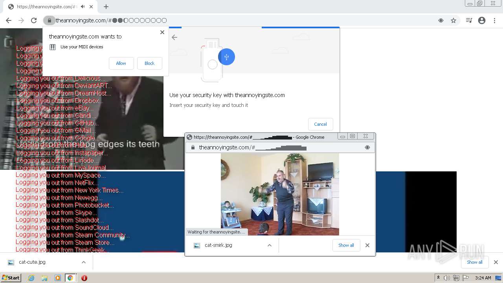503x283 pixels.
Task: Click the 3:24 AM clock
Action: 483,278
